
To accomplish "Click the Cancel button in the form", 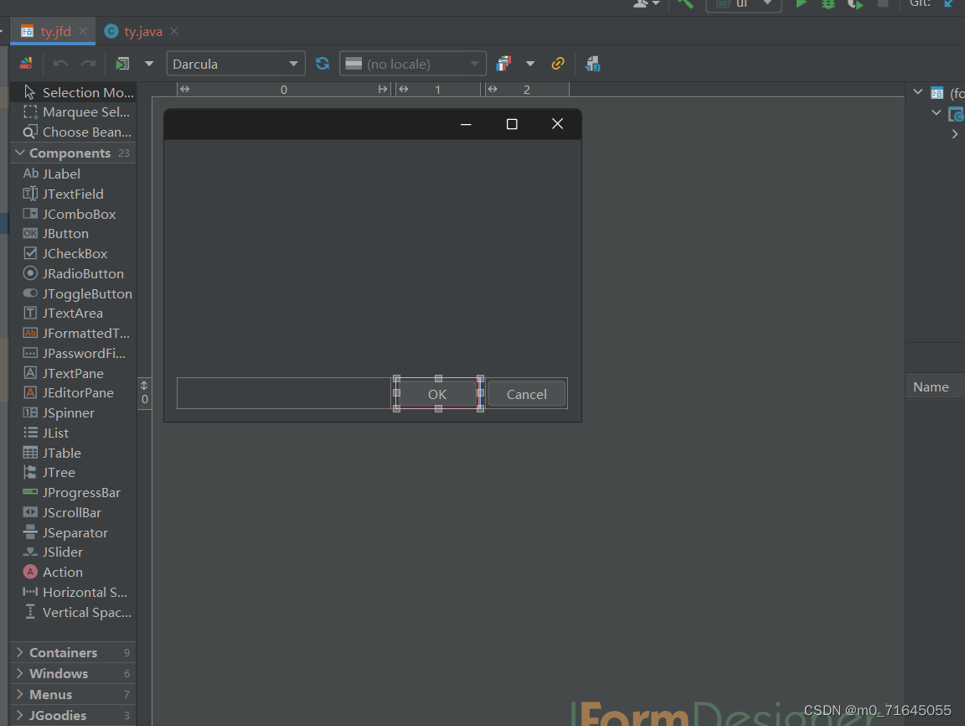I will coord(526,393).
